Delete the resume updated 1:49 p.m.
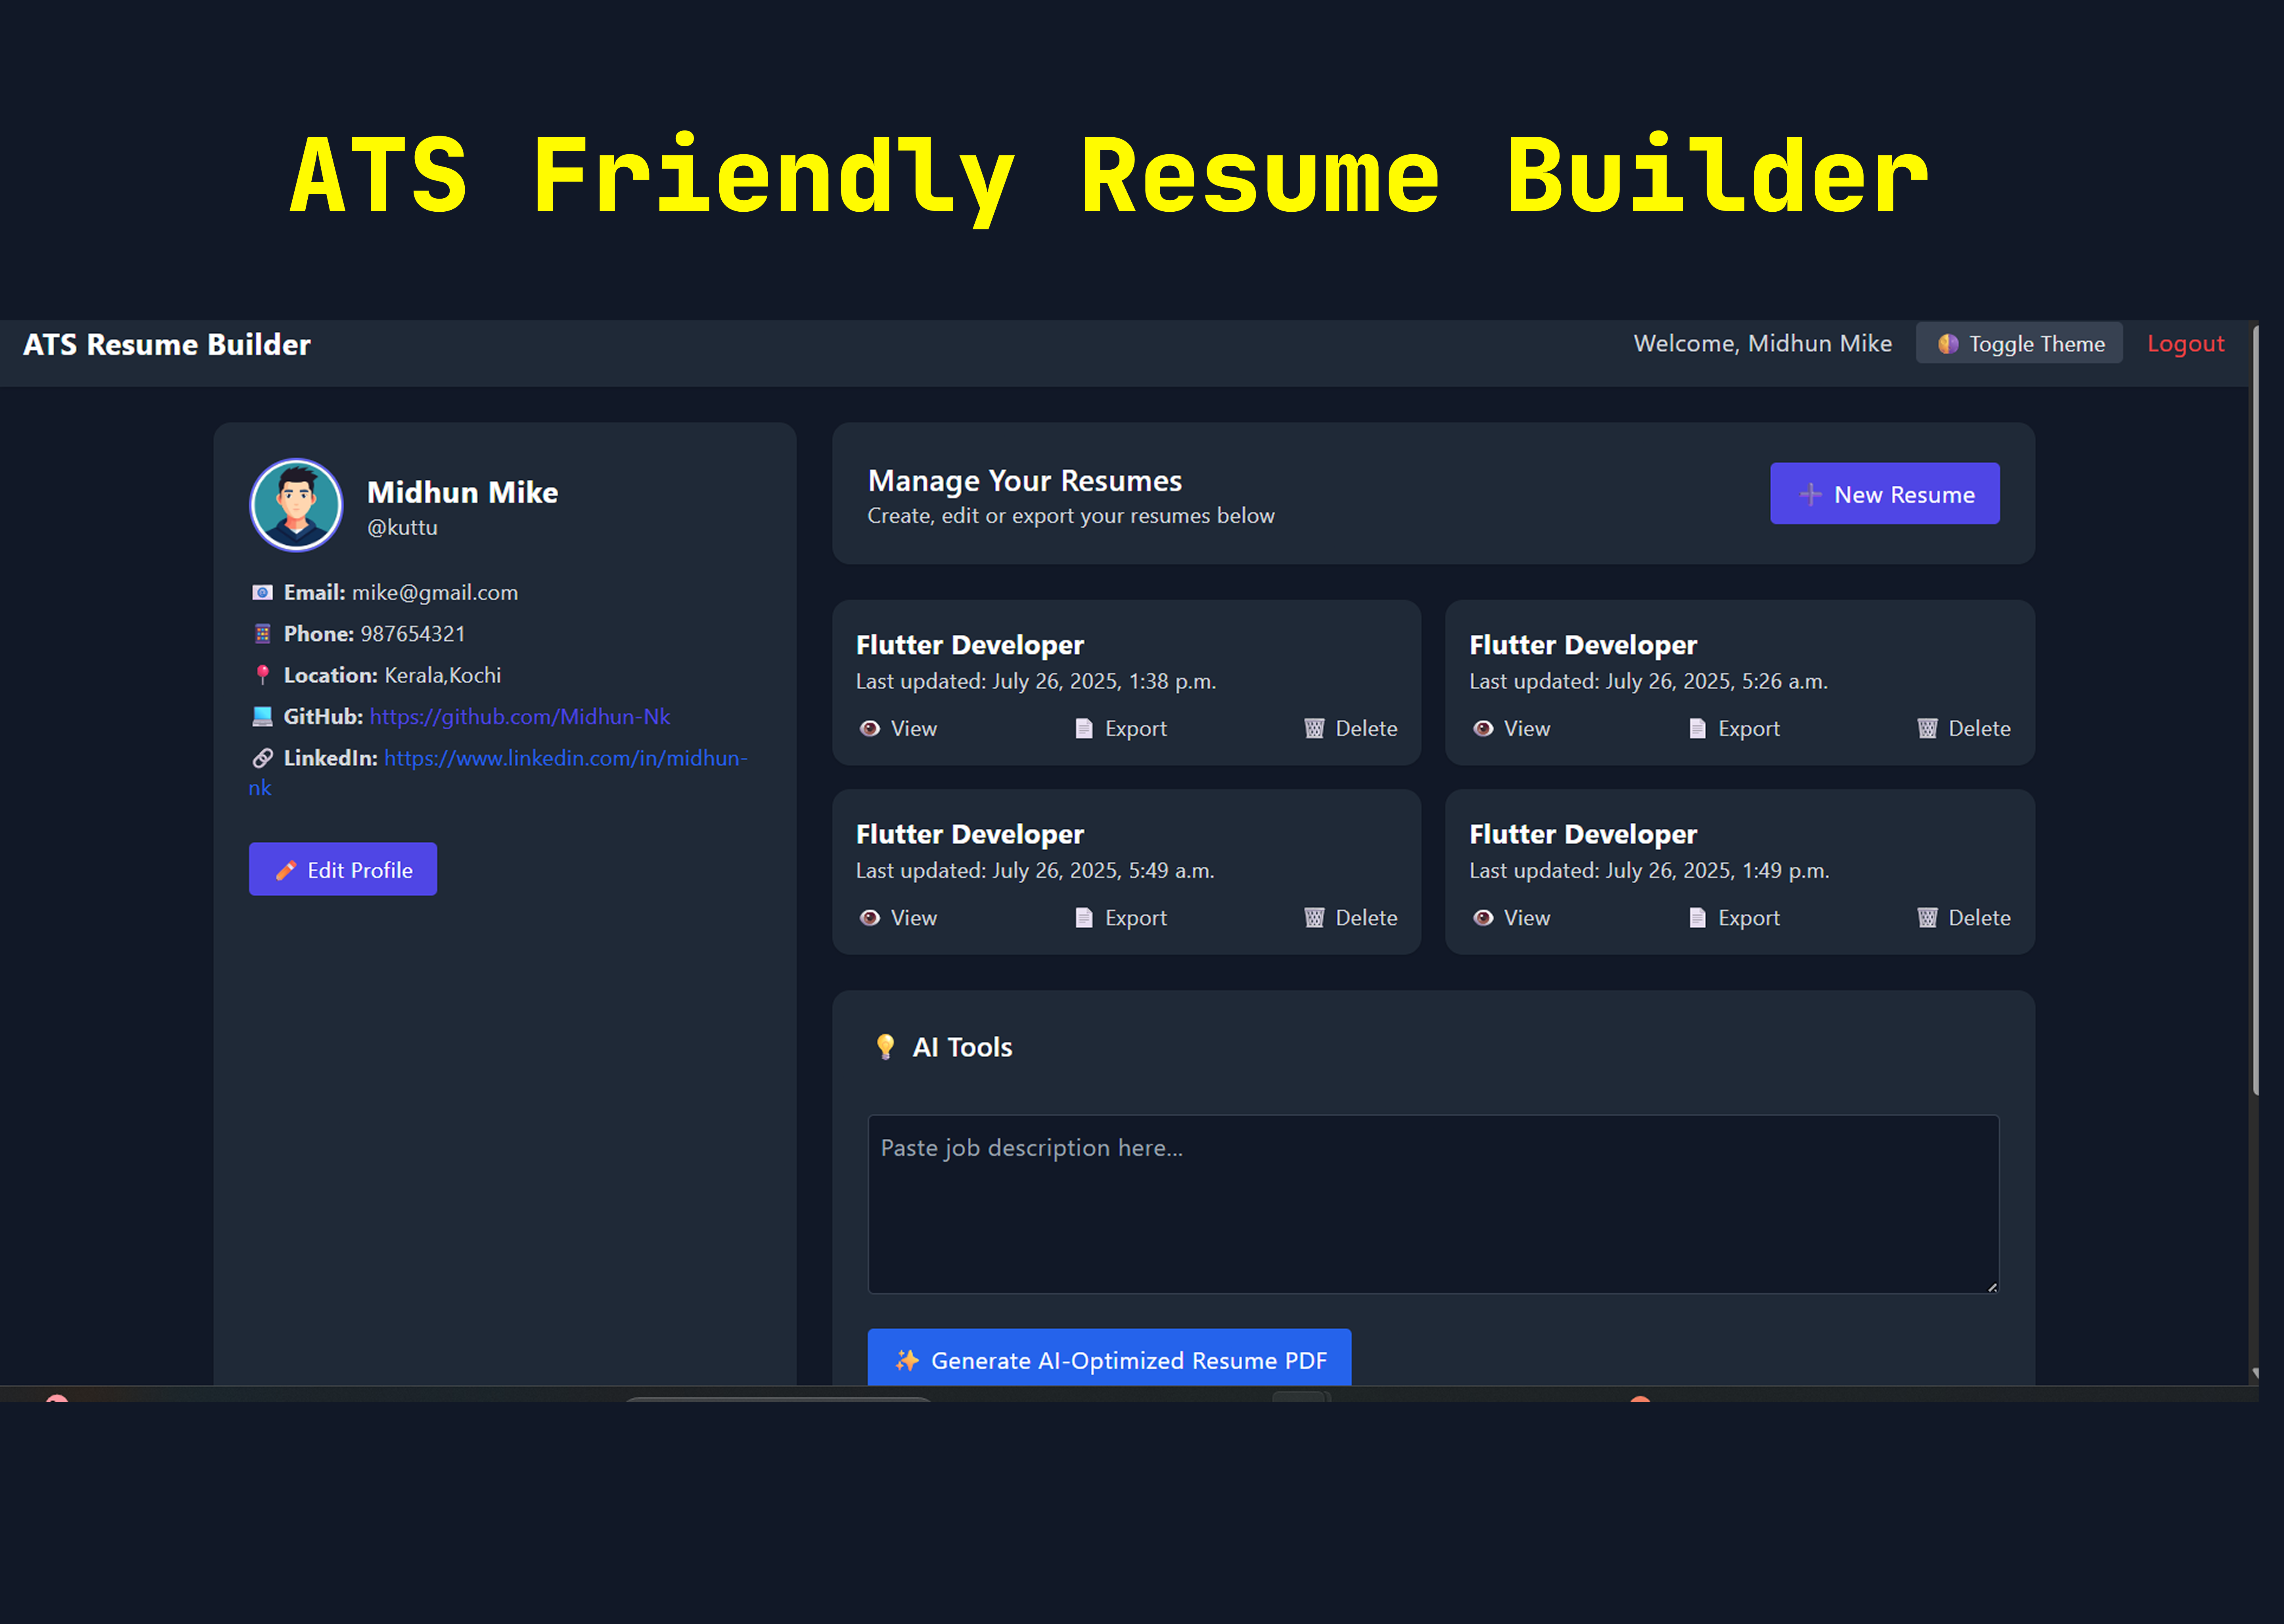This screenshot has width=2284, height=1624. 1964,918
